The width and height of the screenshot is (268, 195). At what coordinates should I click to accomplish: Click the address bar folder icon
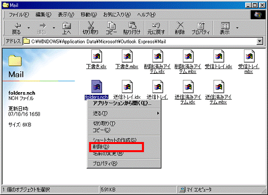click(26, 41)
